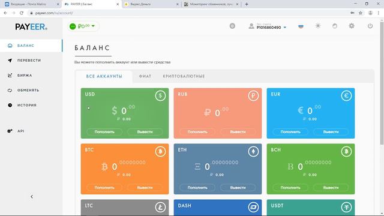Open the language flag selector

[x=301, y=26]
